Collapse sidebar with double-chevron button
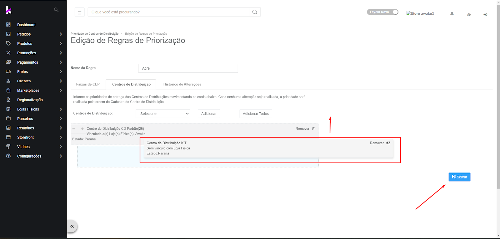This screenshot has width=500, height=239. click(x=72, y=226)
